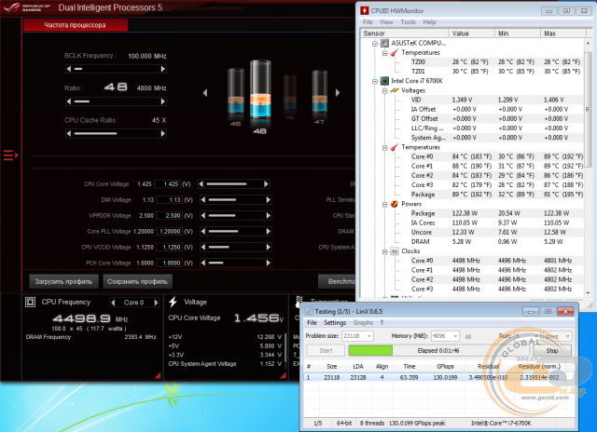This screenshot has height=432, width=597.
Task: Click the CPU VCCIO Voltage input field
Action: coord(170,247)
